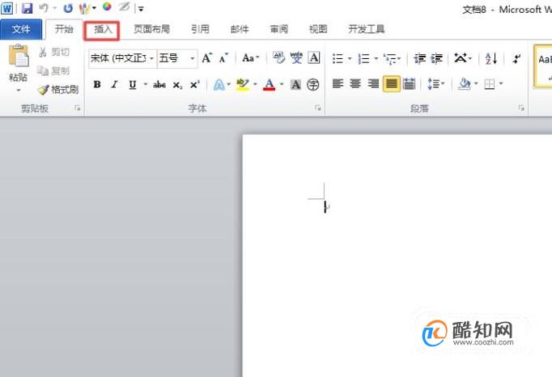Click the Save icon in quick access toolbar
This screenshot has height=377, width=552.
pyautogui.click(x=27, y=8)
